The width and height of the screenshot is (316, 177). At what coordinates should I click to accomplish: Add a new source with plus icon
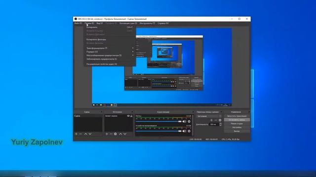(x=107, y=134)
